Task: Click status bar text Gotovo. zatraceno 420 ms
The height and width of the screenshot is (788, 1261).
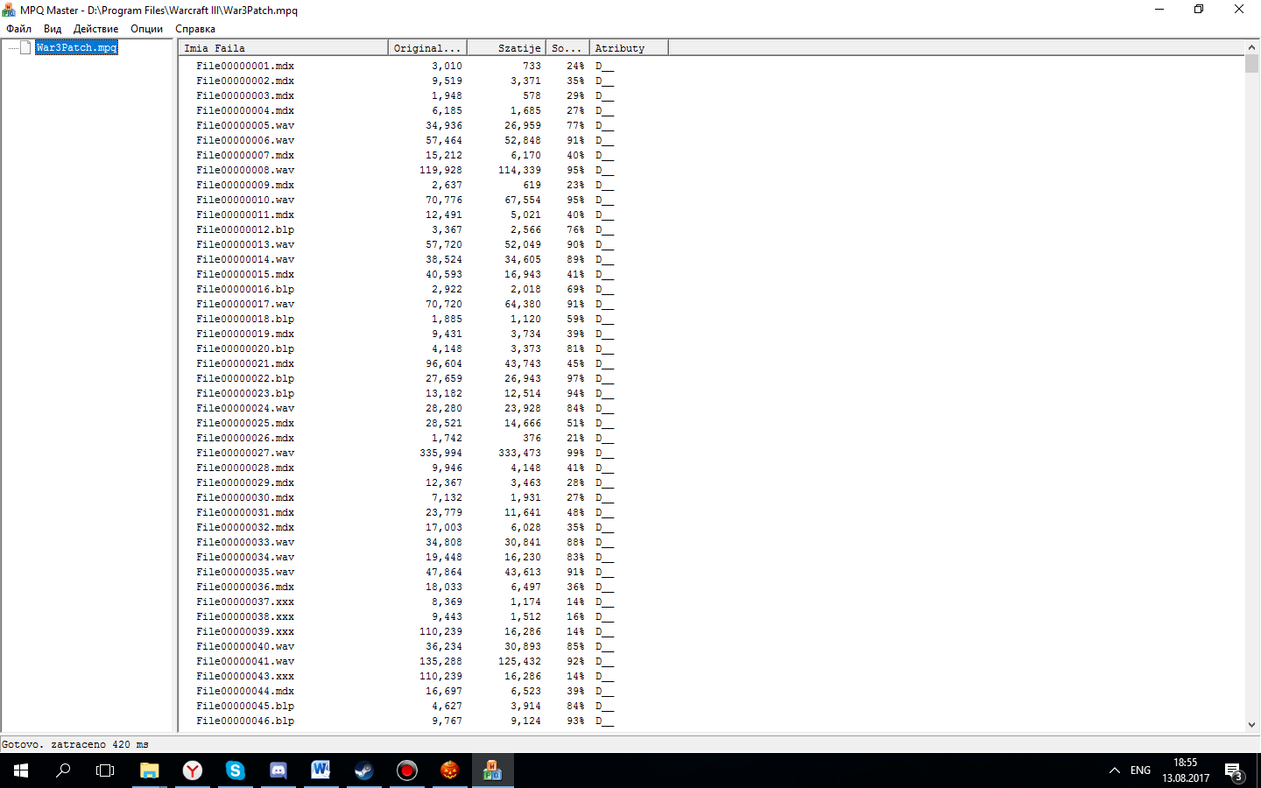Action: pyautogui.click(x=75, y=744)
